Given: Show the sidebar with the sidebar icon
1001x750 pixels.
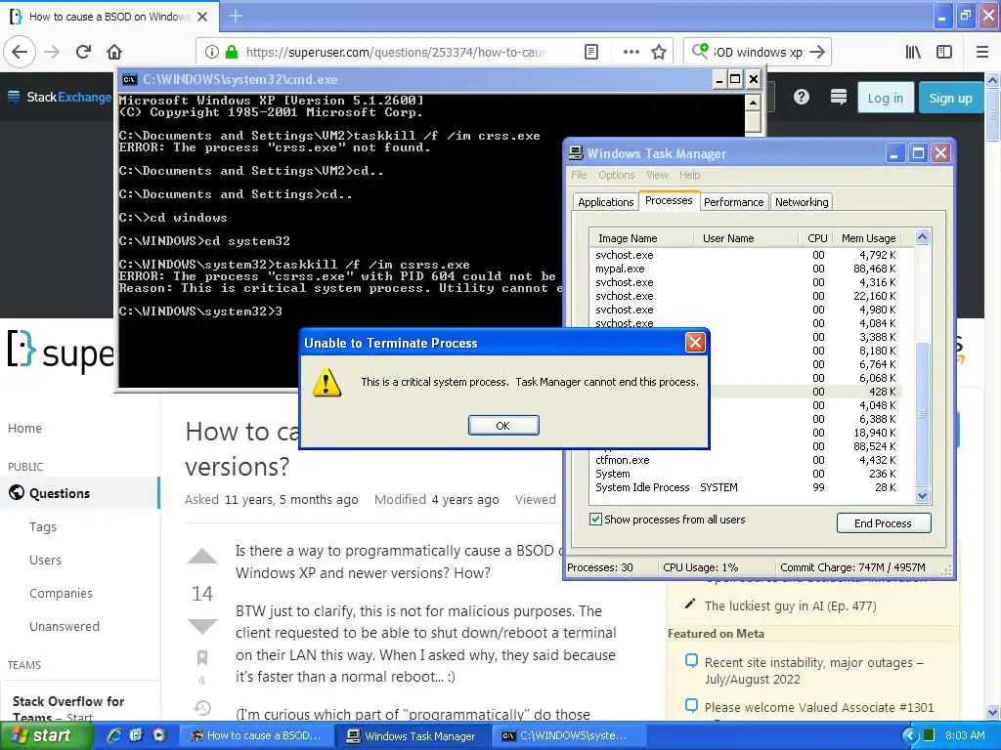Looking at the screenshot, I should [944, 53].
